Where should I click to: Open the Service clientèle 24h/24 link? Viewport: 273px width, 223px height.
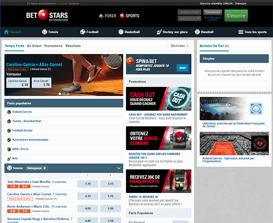pyautogui.click(x=216, y=3)
